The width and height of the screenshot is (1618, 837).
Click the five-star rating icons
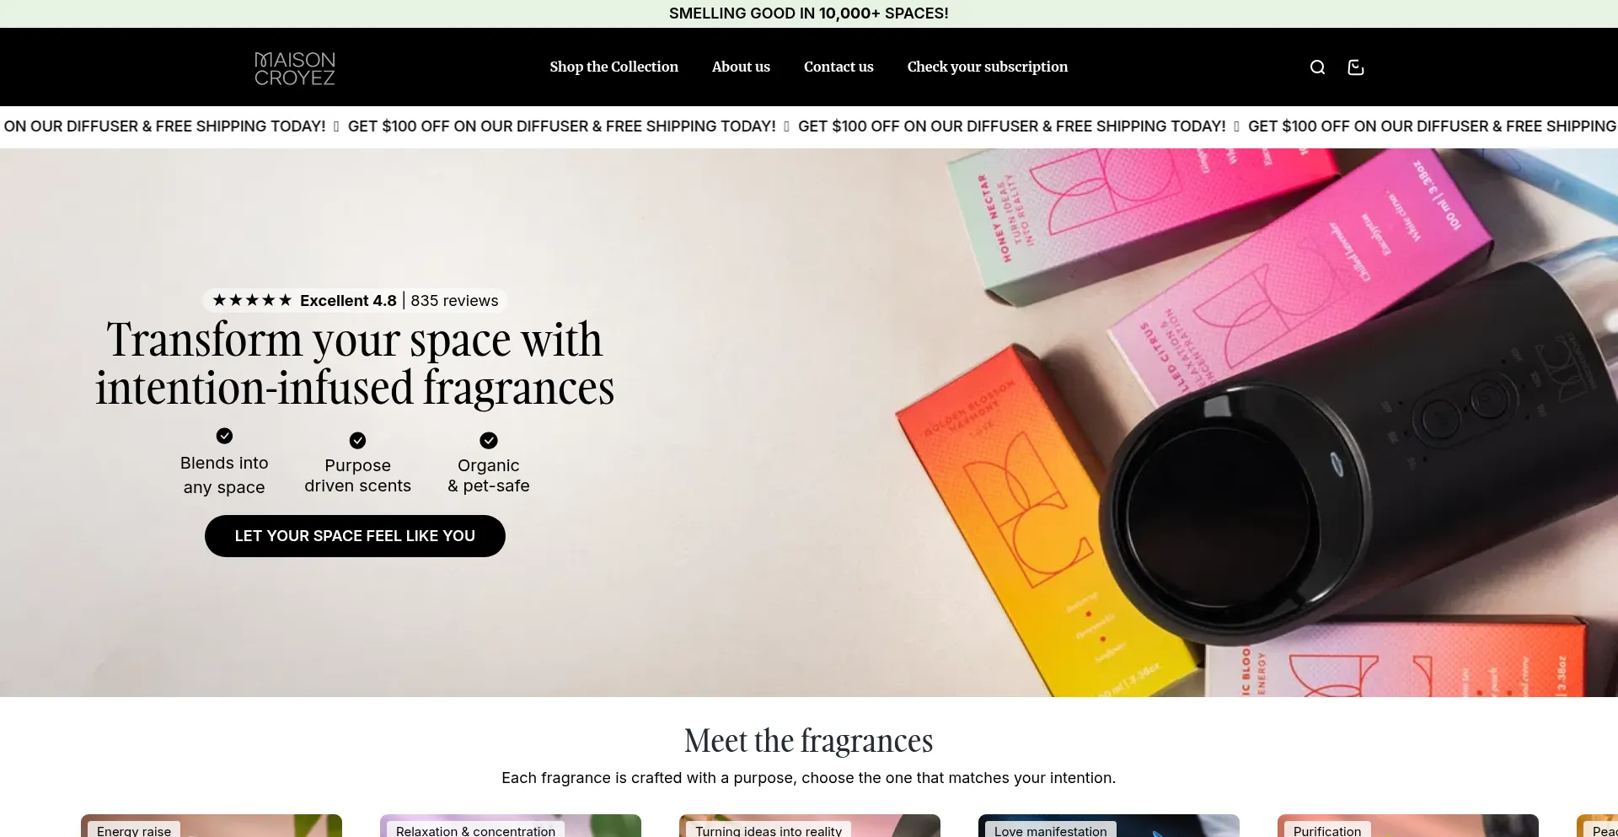[252, 299]
